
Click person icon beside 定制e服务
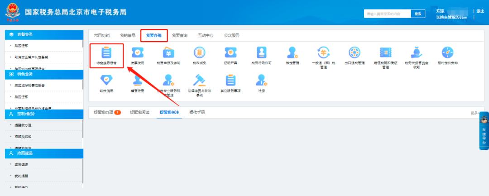pos(11,114)
